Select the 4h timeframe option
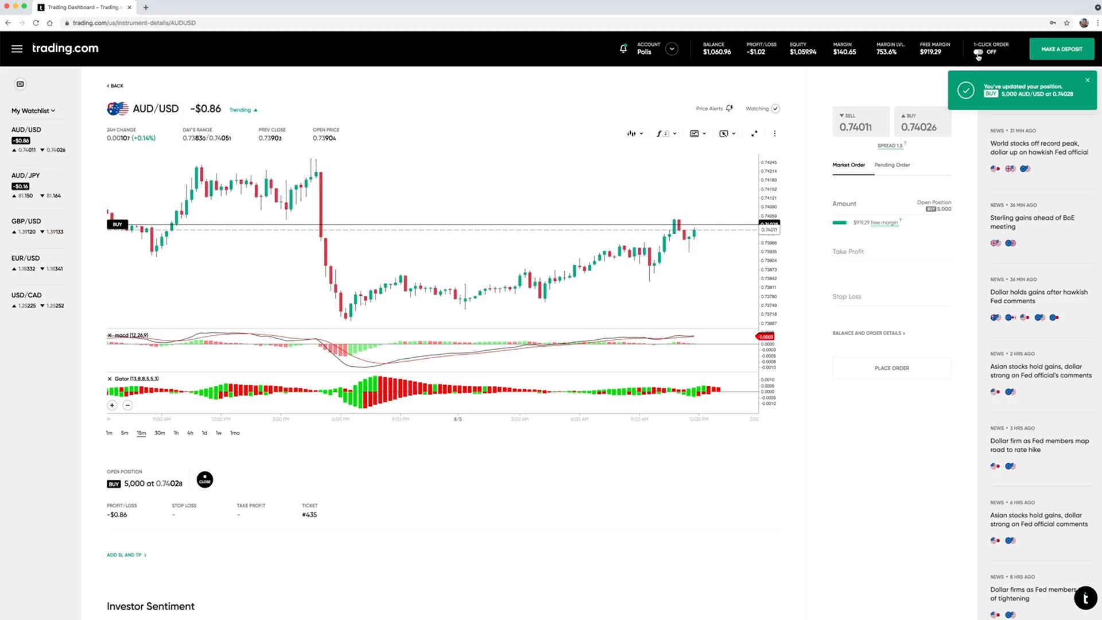 pyautogui.click(x=190, y=432)
